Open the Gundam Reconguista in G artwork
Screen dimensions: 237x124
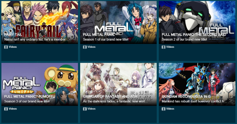click(x=197, y=84)
